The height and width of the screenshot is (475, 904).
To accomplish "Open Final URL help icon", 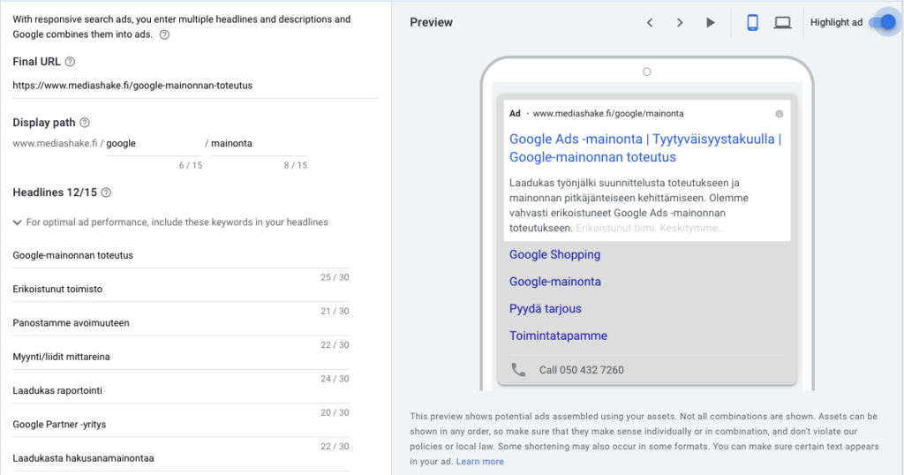I will 70,62.
